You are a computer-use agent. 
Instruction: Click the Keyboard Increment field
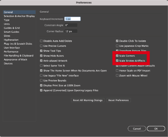[x=73, y=19]
